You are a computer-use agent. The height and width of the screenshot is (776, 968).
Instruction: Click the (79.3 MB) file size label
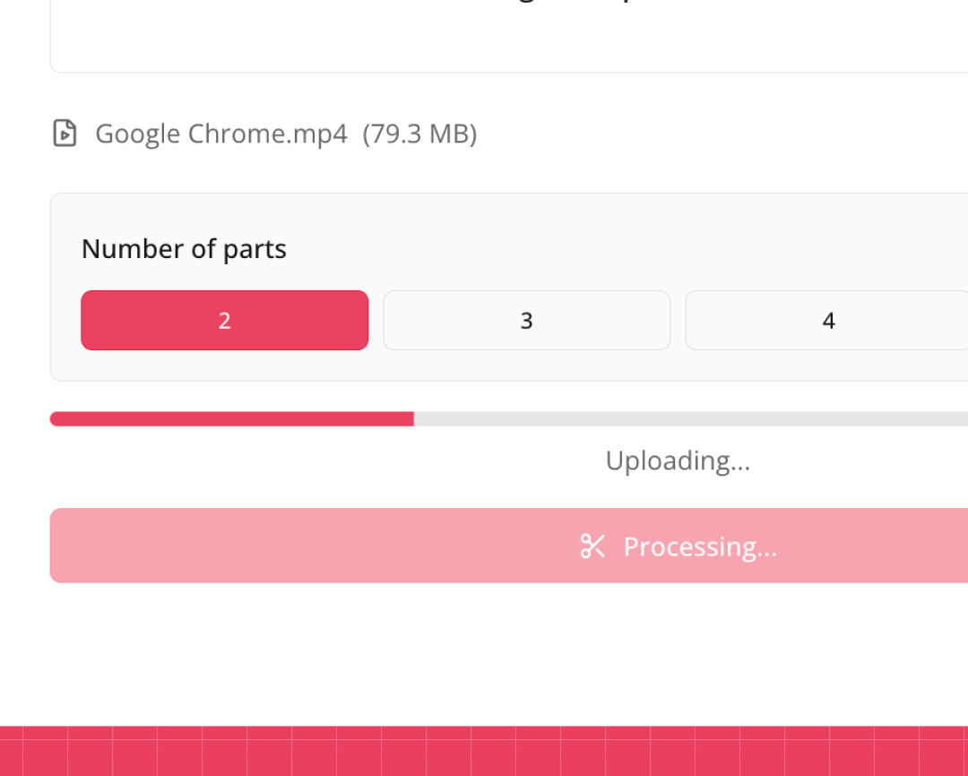pos(419,134)
